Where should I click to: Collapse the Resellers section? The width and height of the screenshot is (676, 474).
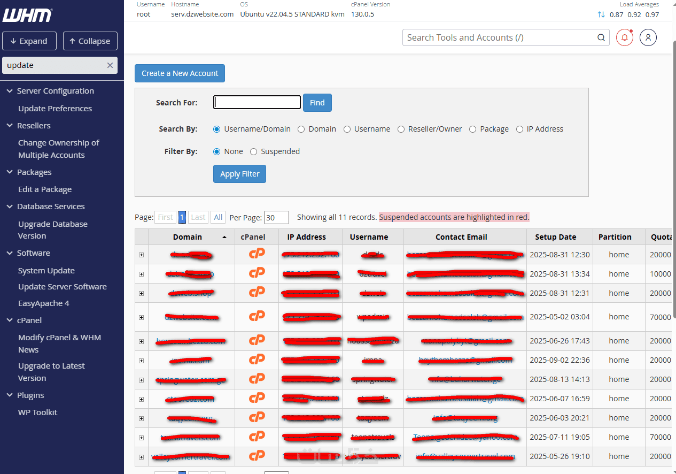10,126
